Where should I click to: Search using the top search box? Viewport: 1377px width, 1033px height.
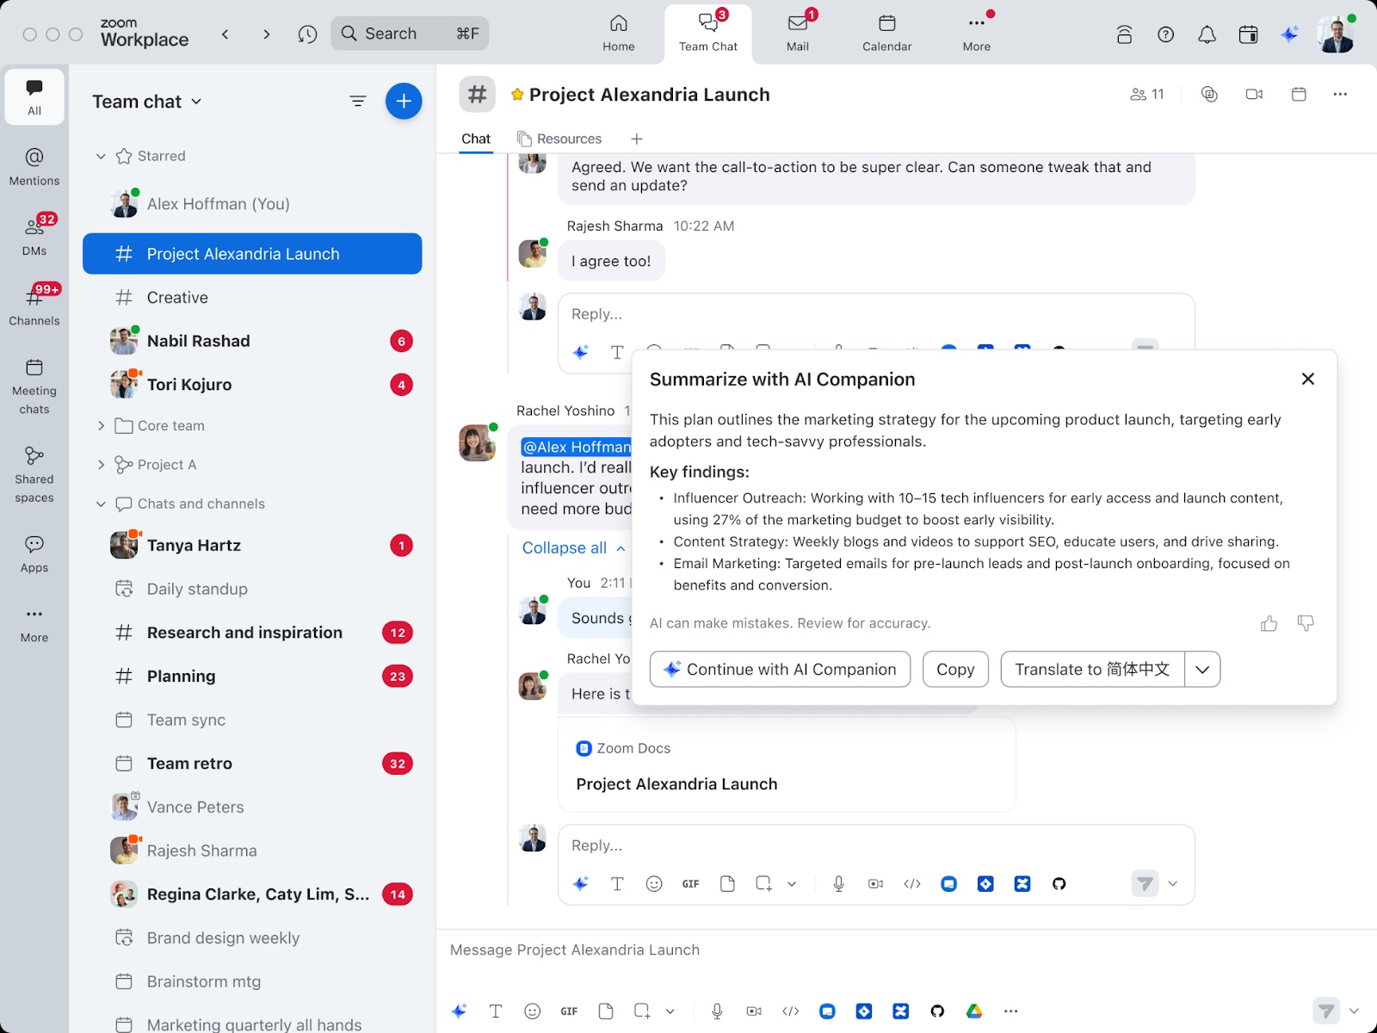click(x=410, y=34)
